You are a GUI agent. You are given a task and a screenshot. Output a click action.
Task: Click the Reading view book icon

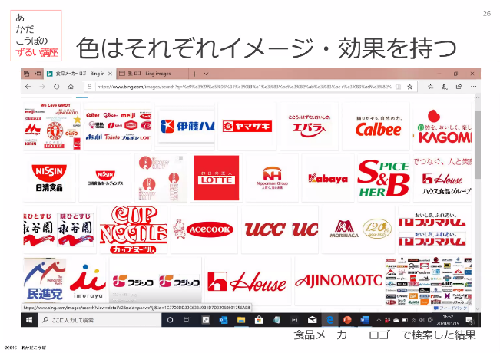point(399,87)
